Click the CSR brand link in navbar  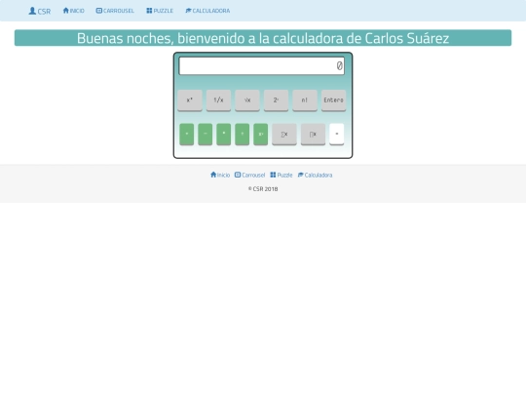(x=40, y=11)
